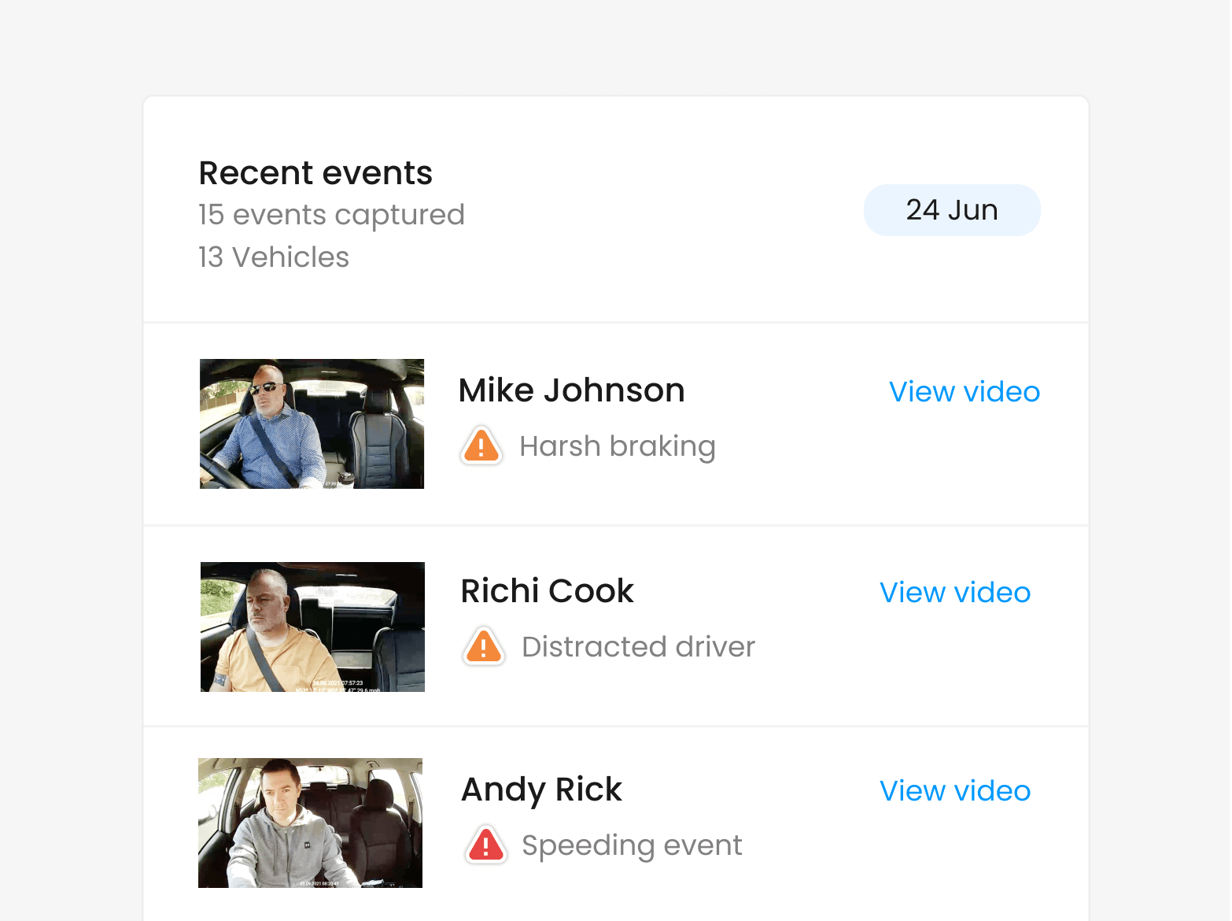The width and height of the screenshot is (1232, 921).
Task: Click the 15 events captured text
Action: [x=331, y=215]
